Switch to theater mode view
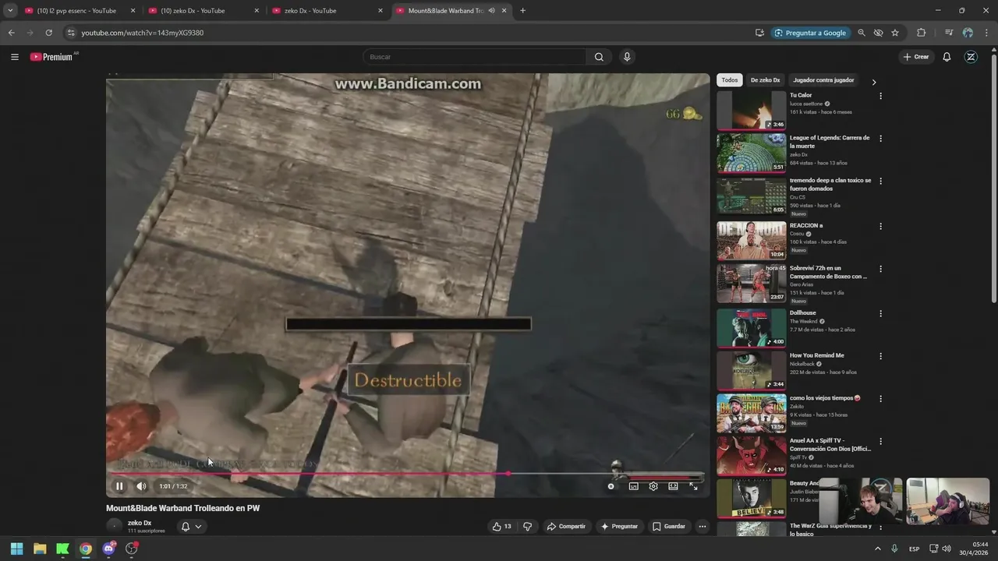 673,486
